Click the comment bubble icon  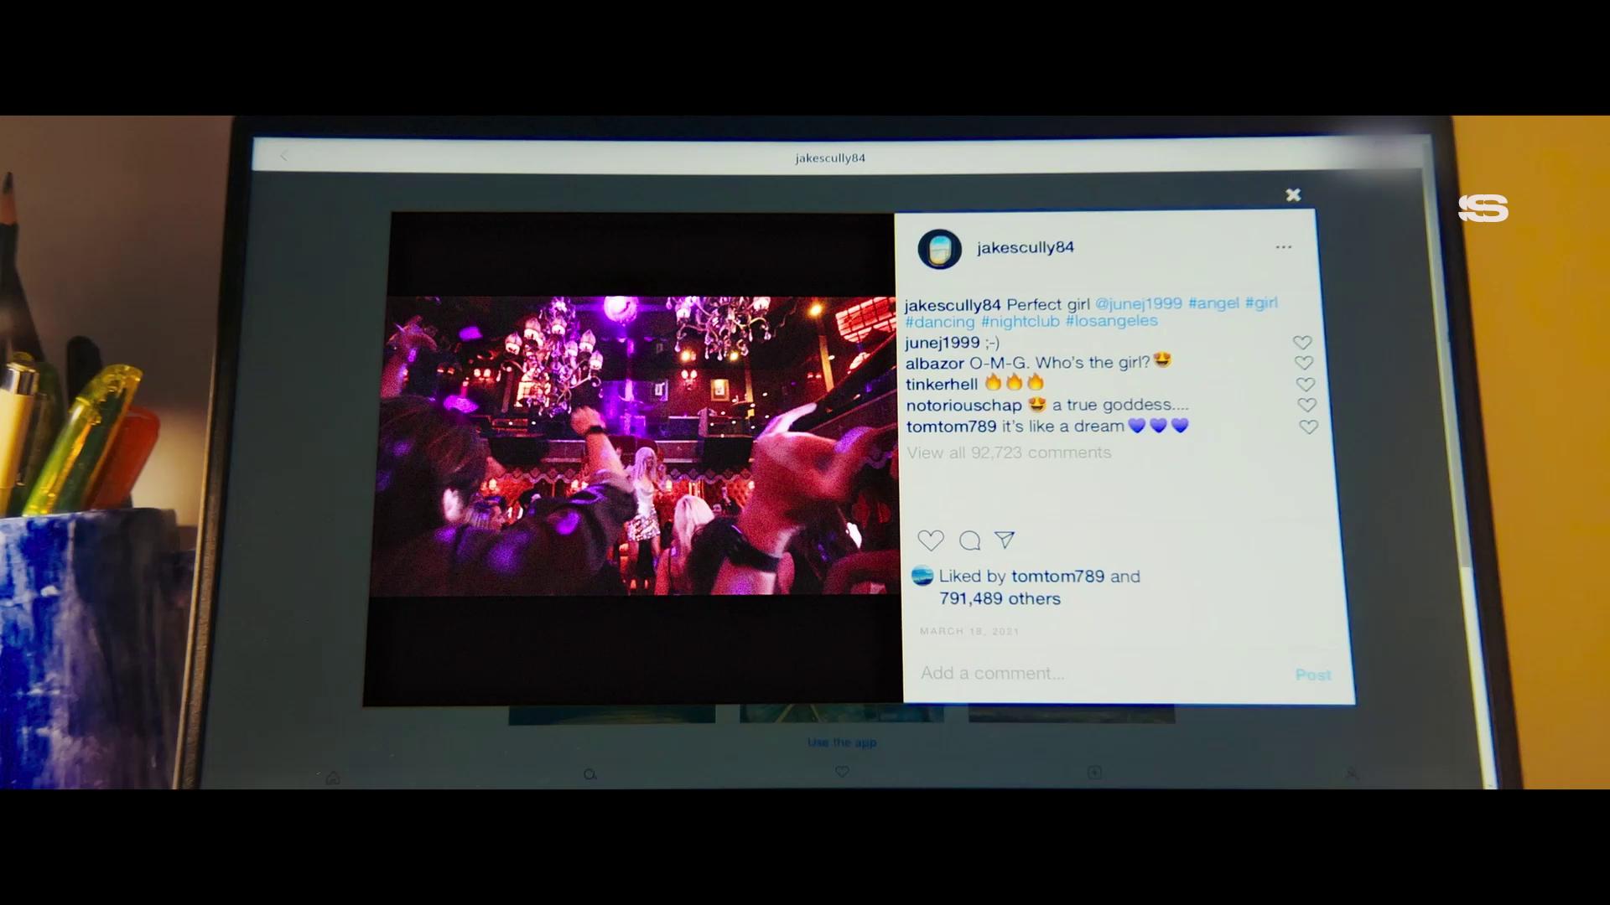[969, 540]
